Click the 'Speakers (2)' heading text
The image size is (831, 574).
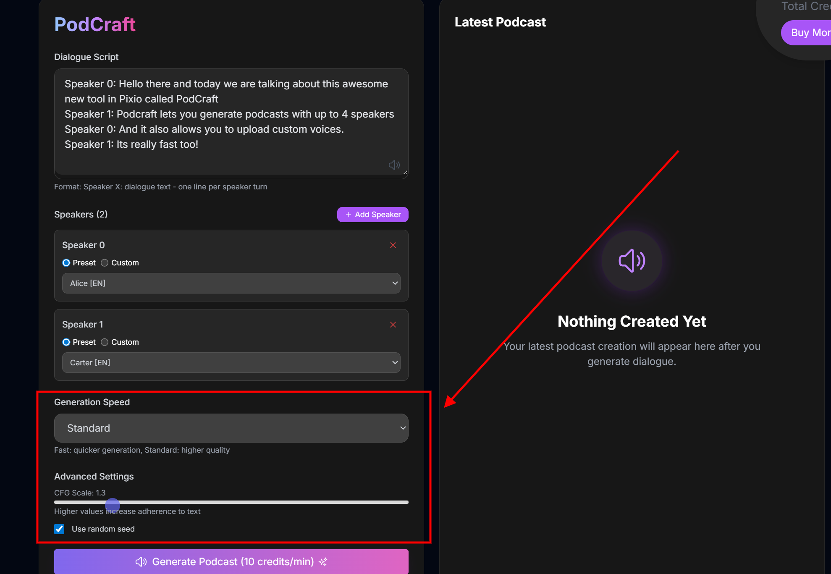click(81, 215)
